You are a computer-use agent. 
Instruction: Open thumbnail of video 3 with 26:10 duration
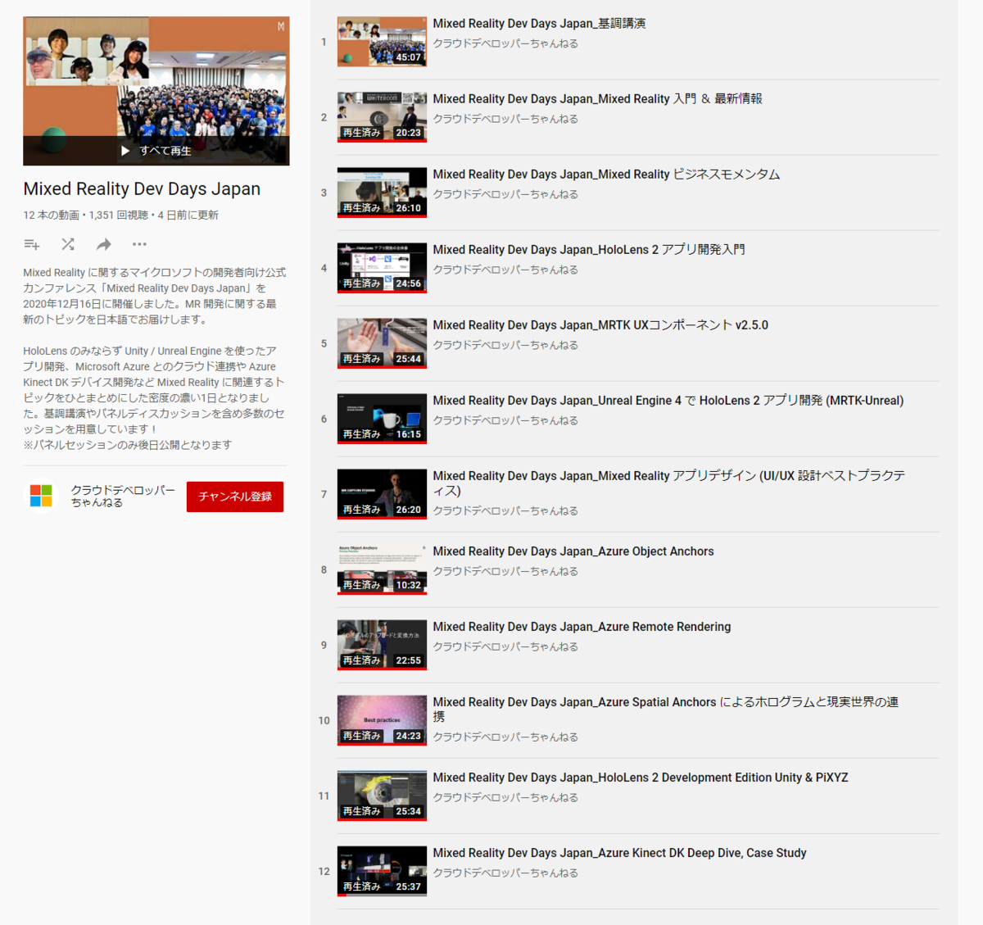[382, 193]
